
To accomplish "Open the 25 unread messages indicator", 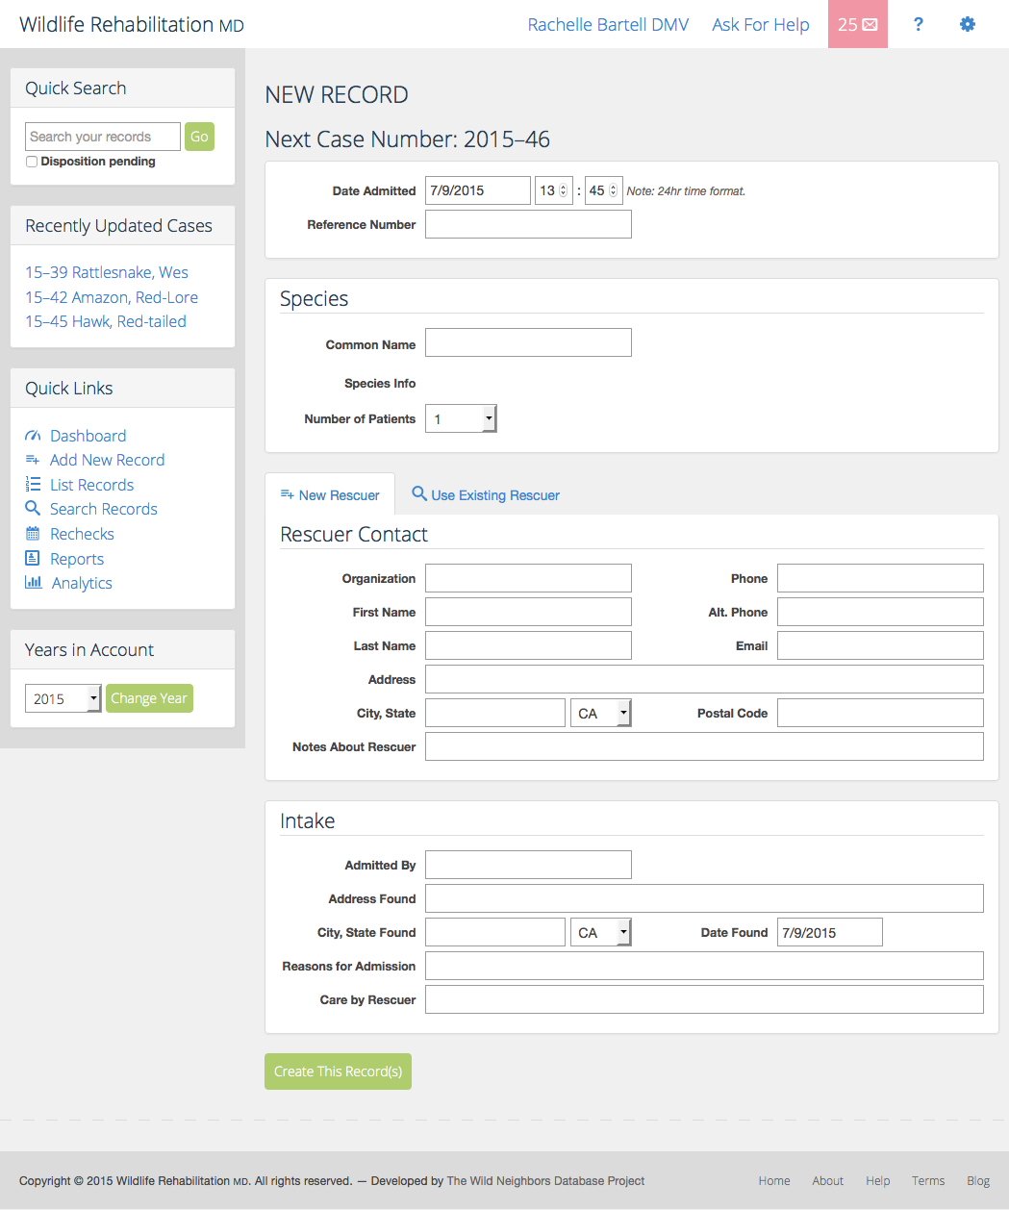I will [857, 24].
